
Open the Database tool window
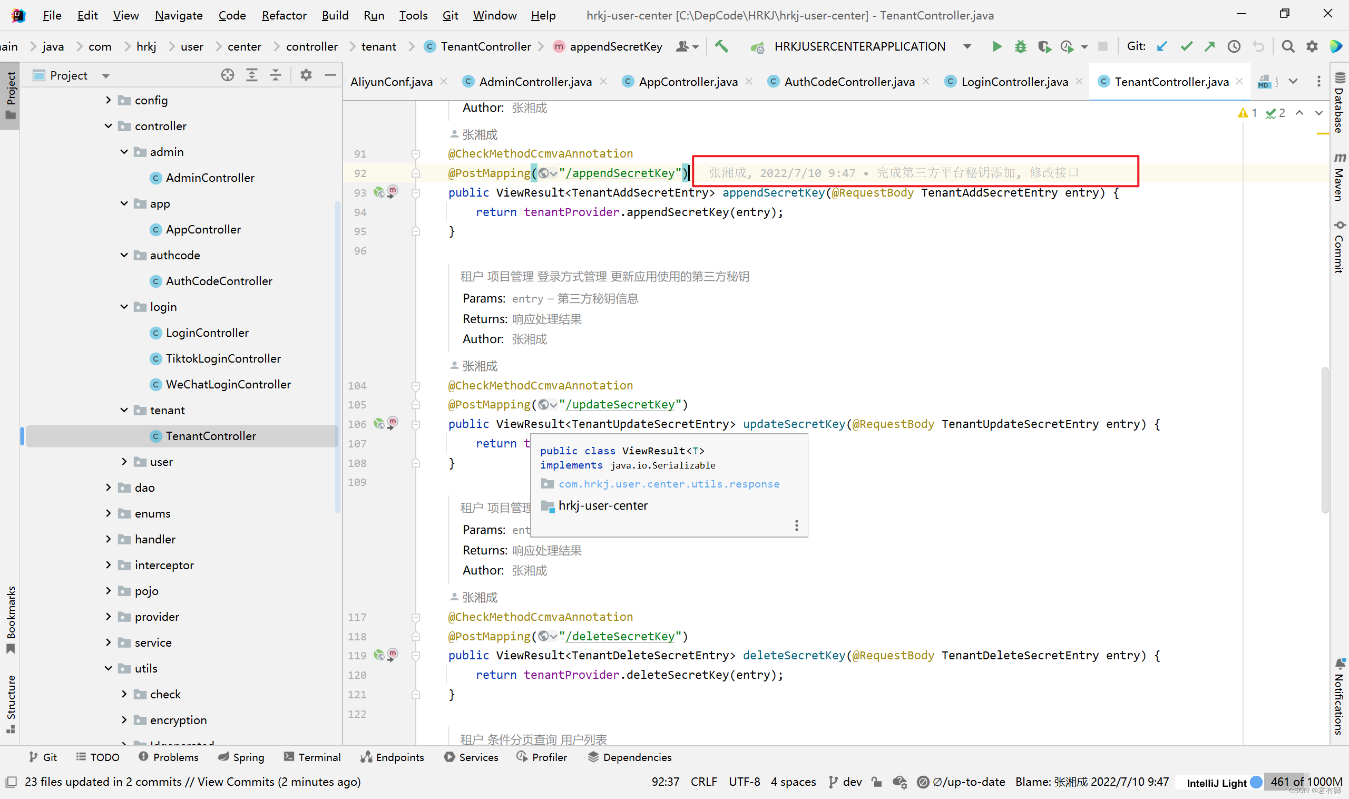click(1340, 102)
